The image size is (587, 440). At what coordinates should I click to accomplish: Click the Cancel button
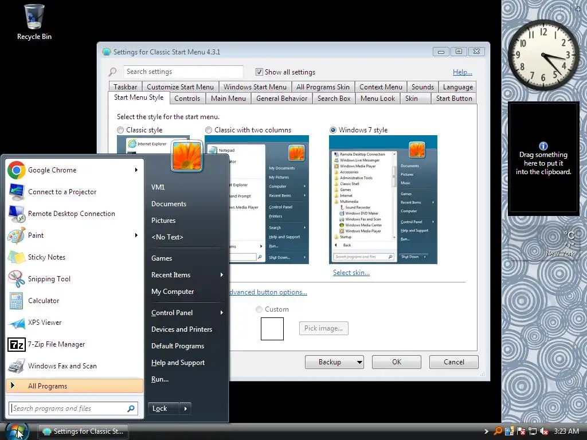click(x=454, y=362)
